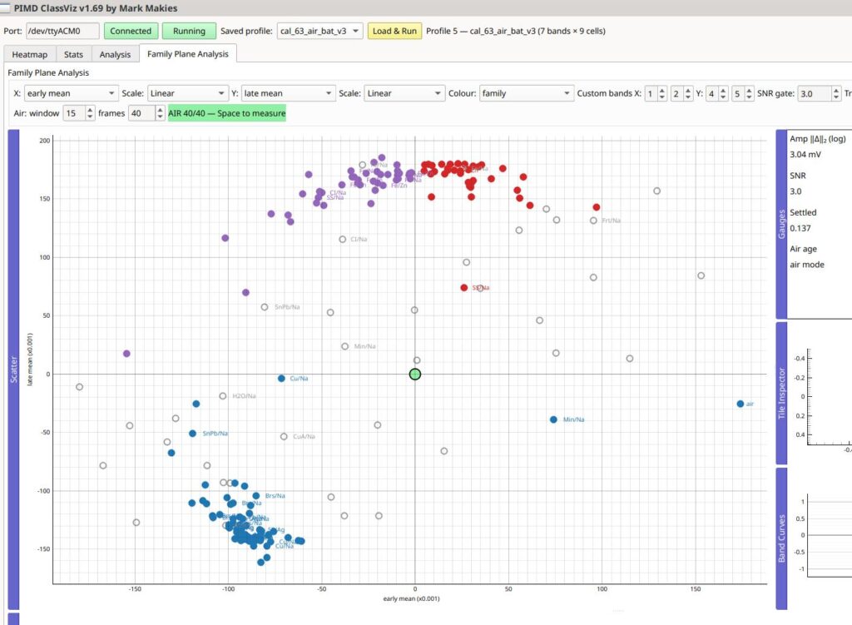Collapse the Scatter panel sidebar strip
852x625 pixels.
coord(13,369)
